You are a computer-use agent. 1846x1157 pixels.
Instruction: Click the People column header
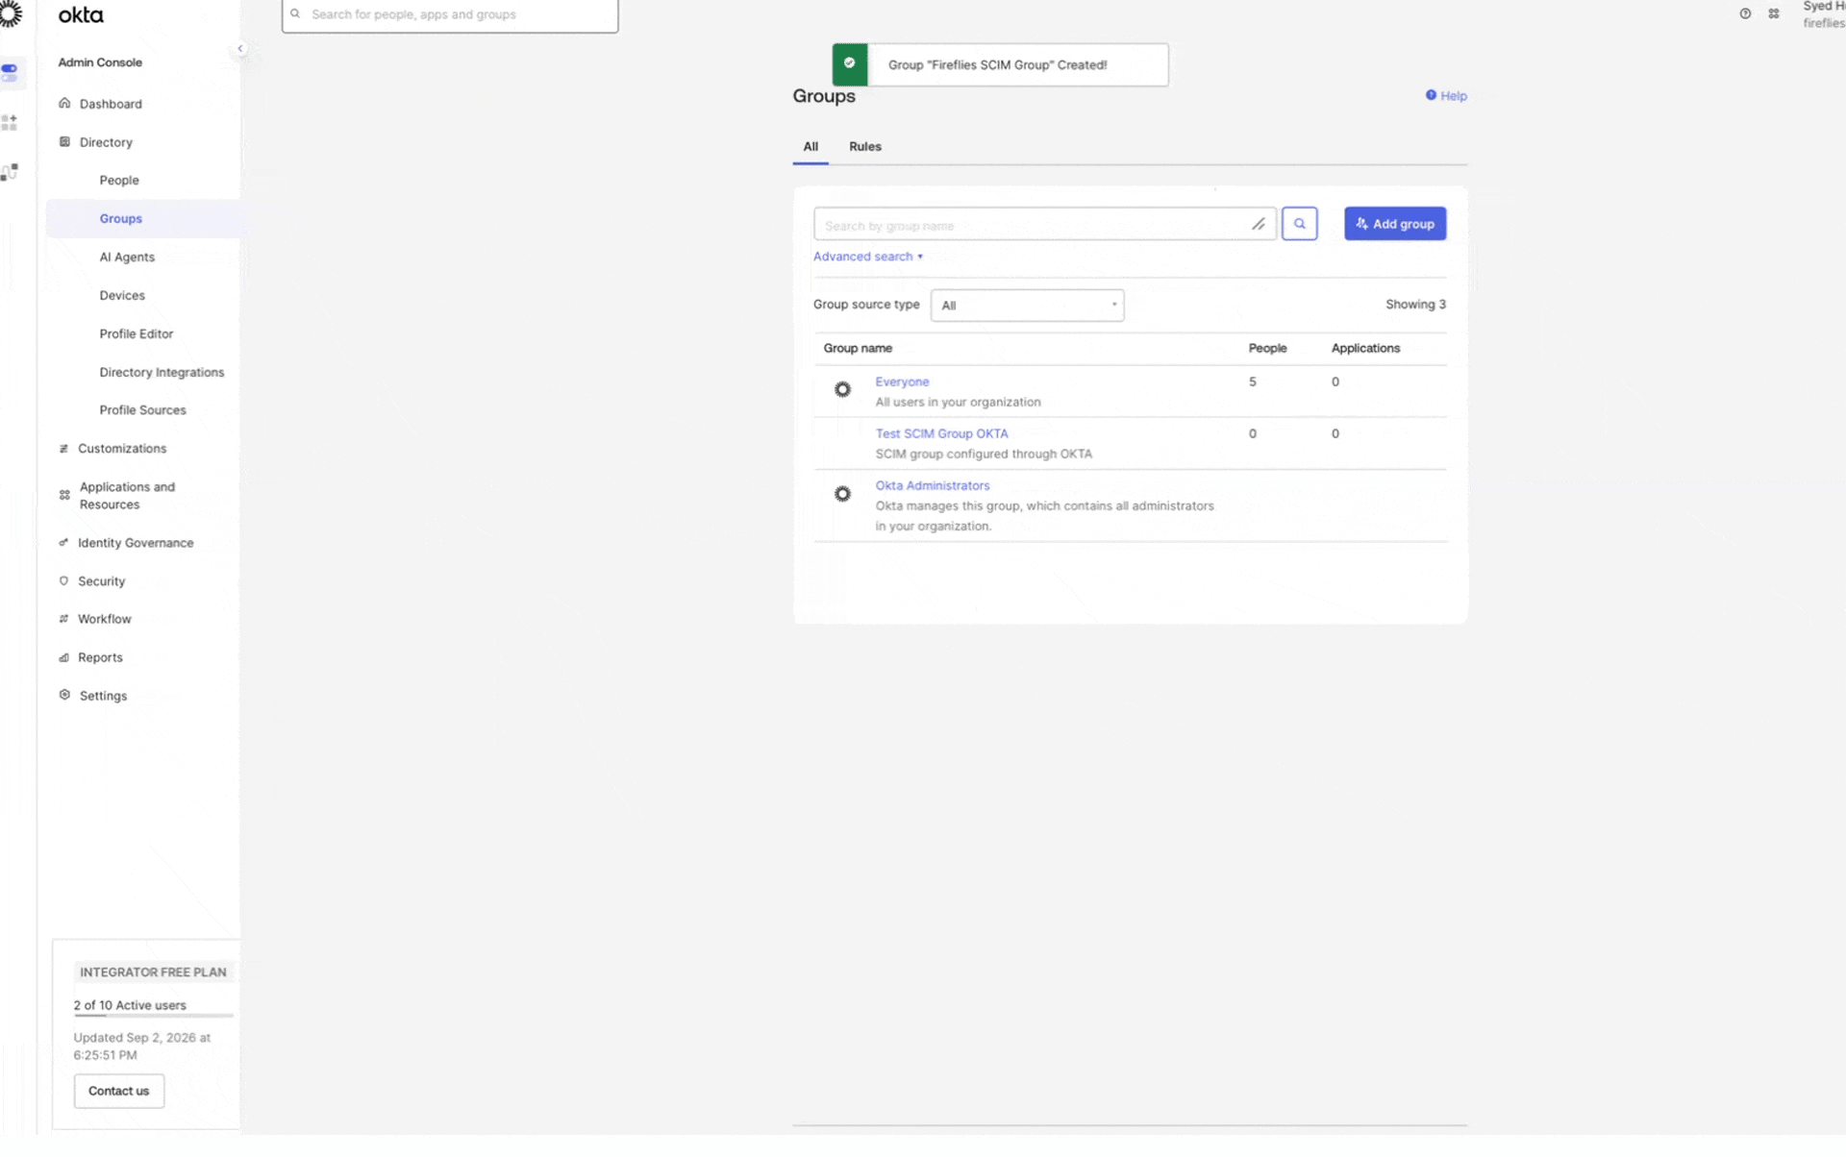[x=1267, y=349]
